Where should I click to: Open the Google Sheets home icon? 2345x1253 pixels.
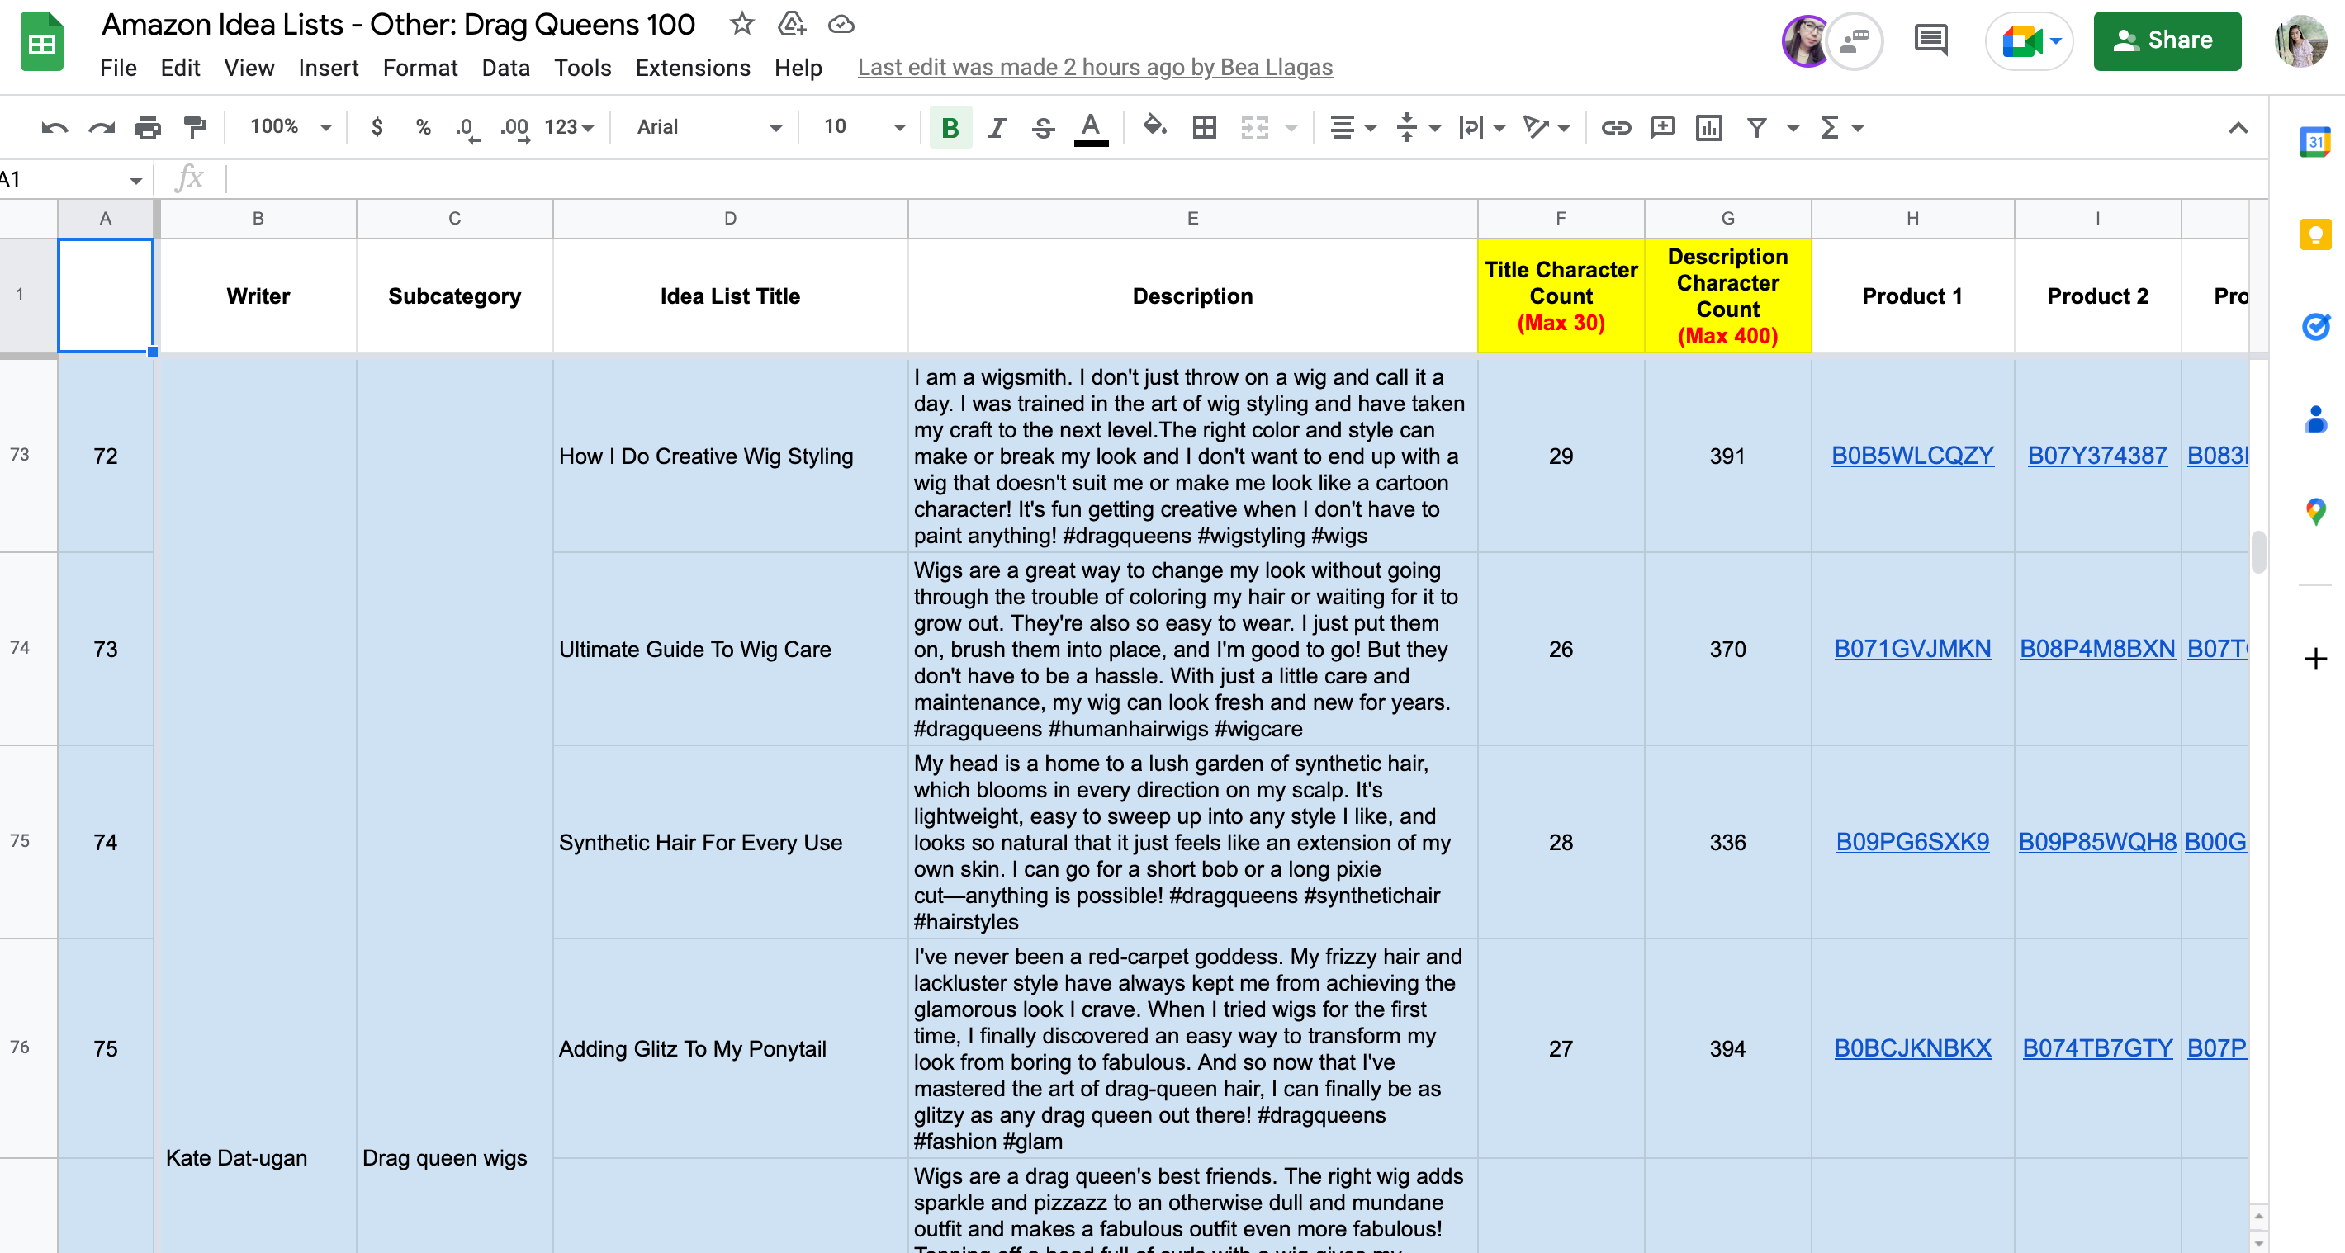coord(42,42)
